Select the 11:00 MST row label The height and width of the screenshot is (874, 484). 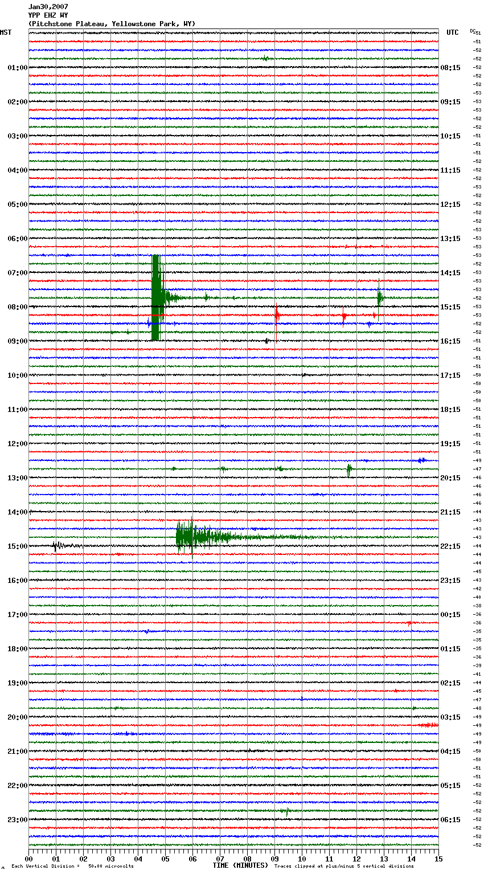[17, 410]
